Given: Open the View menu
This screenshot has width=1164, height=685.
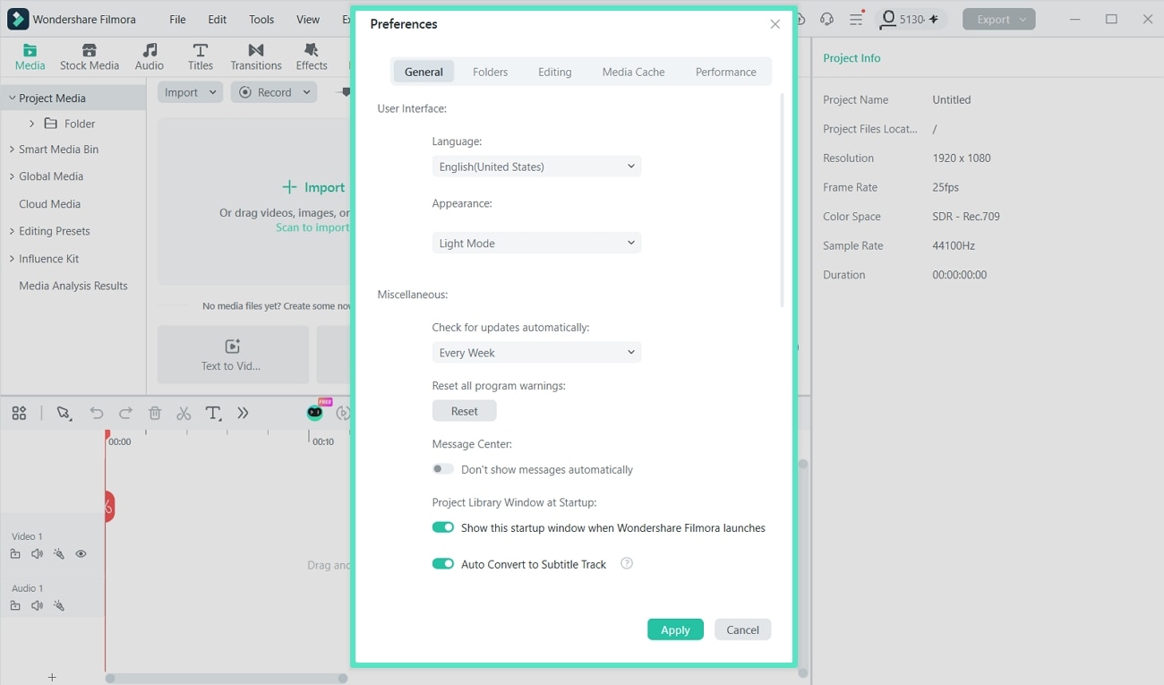Looking at the screenshot, I should click(x=308, y=19).
